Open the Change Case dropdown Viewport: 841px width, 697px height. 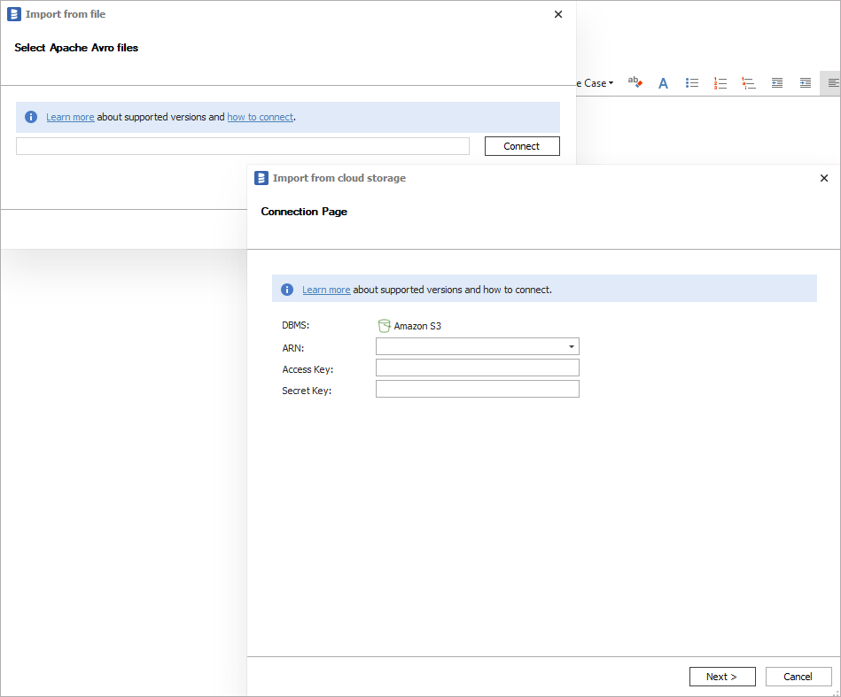click(596, 83)
